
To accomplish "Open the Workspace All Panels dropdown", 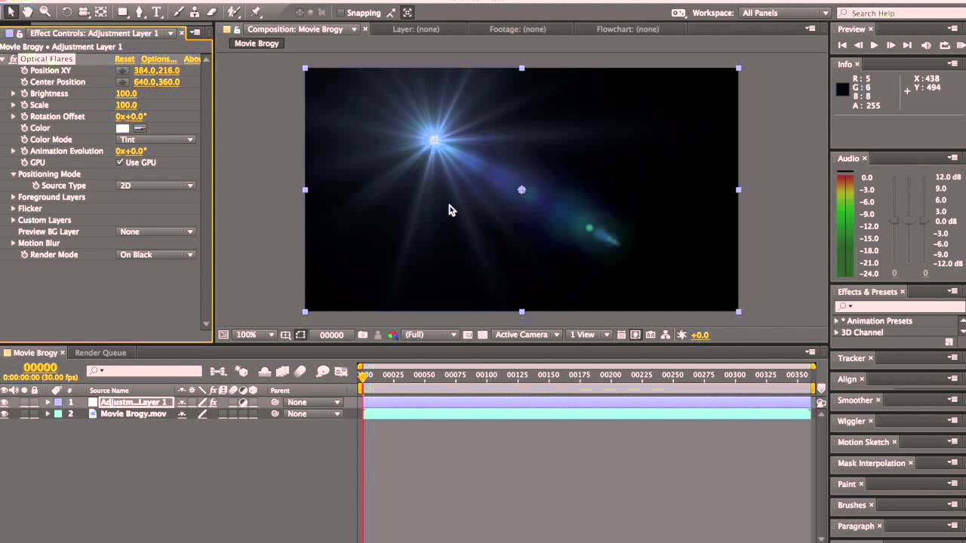I will tap(784, 13).
